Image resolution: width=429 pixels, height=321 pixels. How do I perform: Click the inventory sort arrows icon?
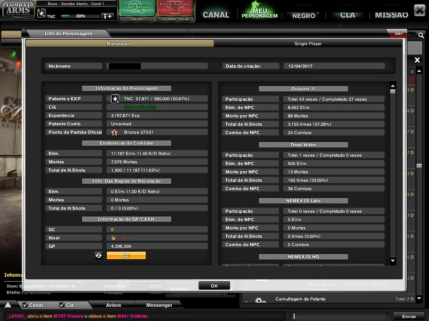[x=412, y=71]
